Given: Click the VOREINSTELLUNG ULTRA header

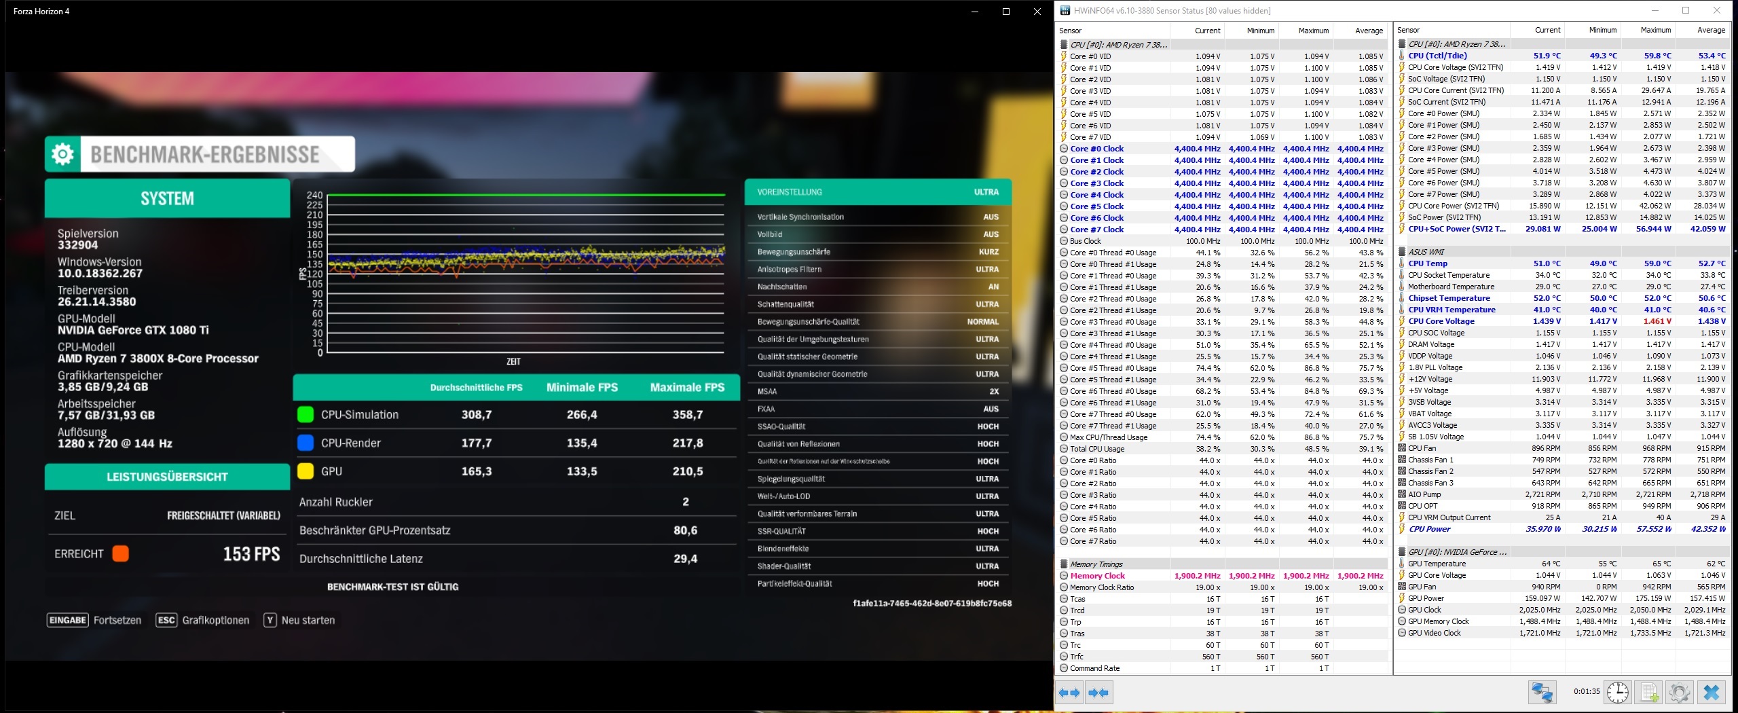Looking at the screenshot, I should [878, 192].
